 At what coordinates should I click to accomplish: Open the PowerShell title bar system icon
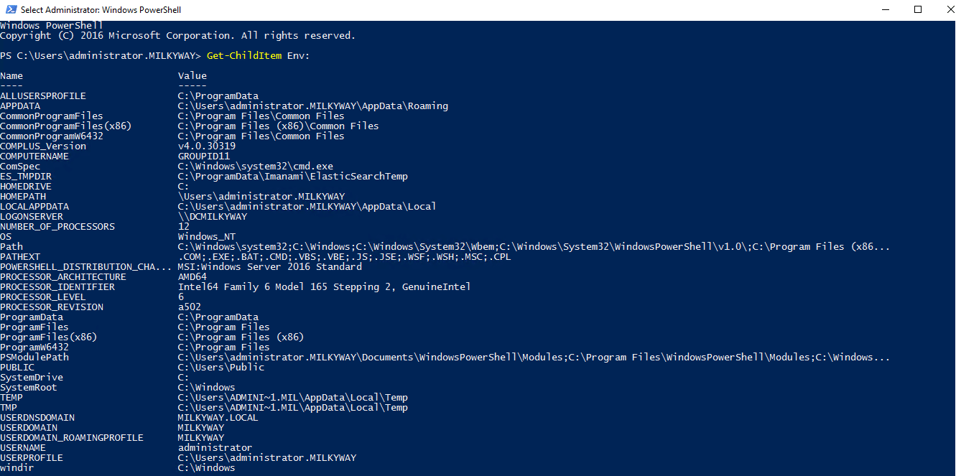[x=9, y=10]
